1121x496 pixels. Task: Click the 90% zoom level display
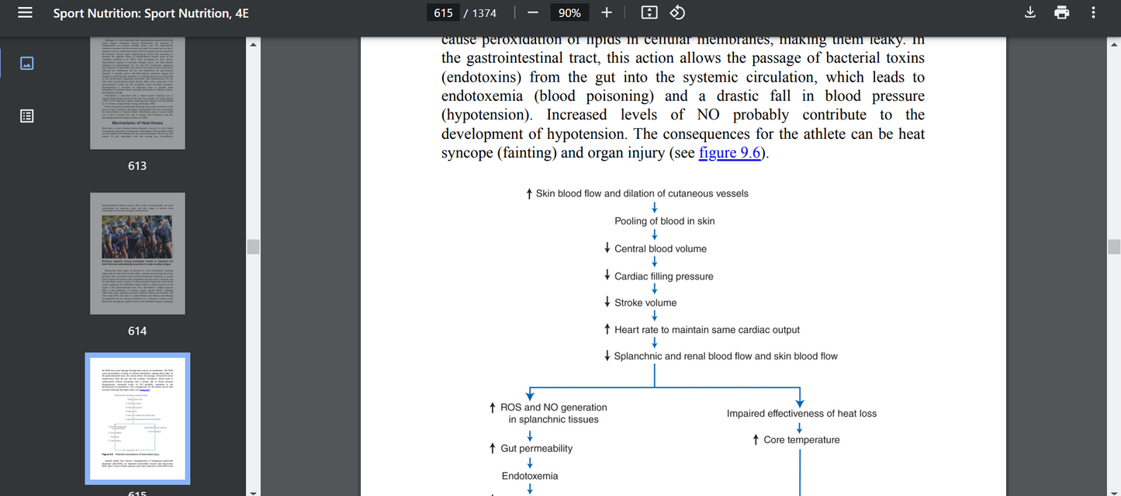coord(569,12)
